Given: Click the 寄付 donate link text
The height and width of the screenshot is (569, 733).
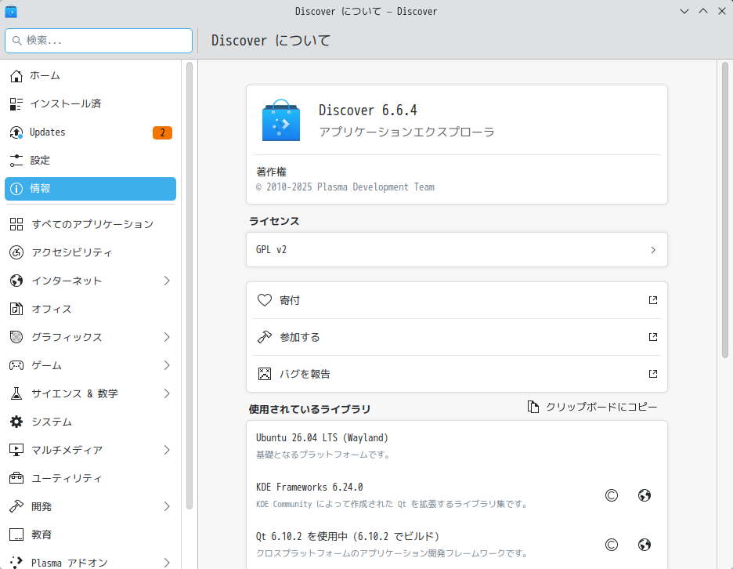Looking at the screenshot, I should click(290, 300).
